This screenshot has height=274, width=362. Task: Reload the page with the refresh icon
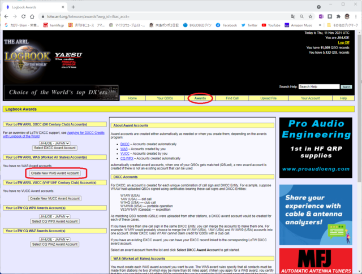(23, 16)
